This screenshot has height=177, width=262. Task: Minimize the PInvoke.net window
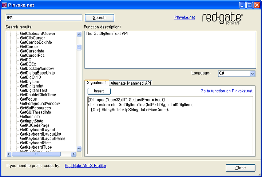coord(242,5)
